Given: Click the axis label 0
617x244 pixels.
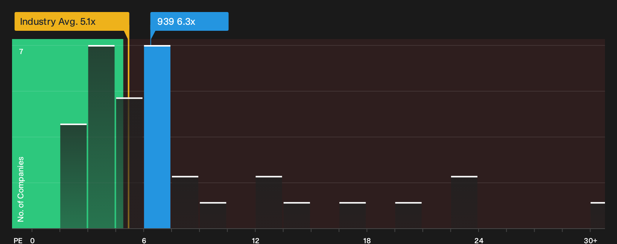Looking at the screenshot, I should pyautogui.click(x=32, y=240).
